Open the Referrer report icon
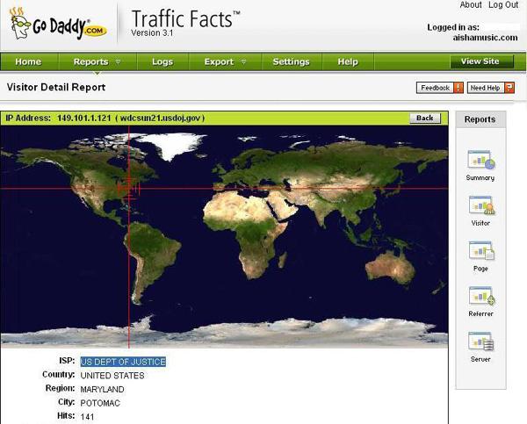This screenshot has height=424, width=527. [481, 296]
